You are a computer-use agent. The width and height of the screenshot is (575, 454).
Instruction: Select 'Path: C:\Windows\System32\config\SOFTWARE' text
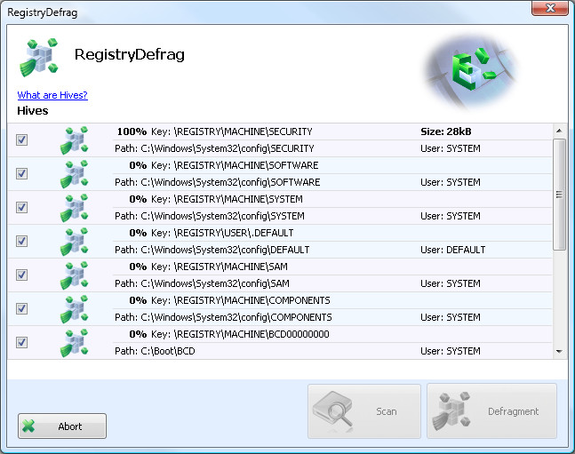218,182
